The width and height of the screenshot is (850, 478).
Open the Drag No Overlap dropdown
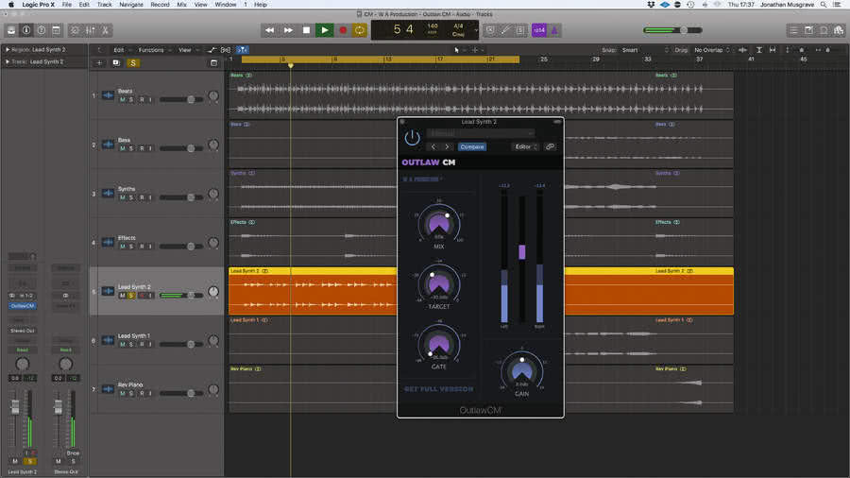pos(712,50)
